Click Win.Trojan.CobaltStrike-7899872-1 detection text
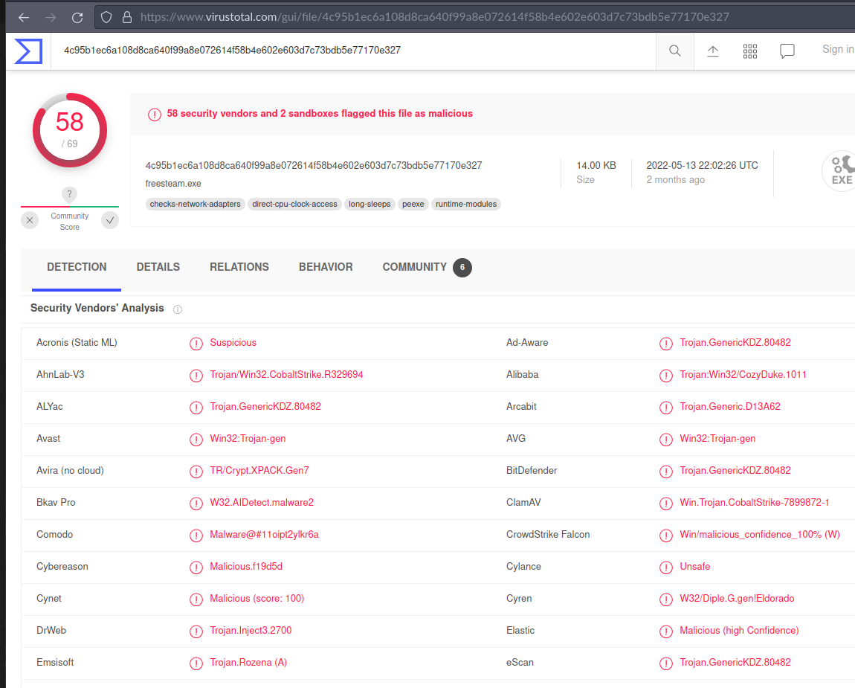Screen dimensions: 855x688 [754, 503]
